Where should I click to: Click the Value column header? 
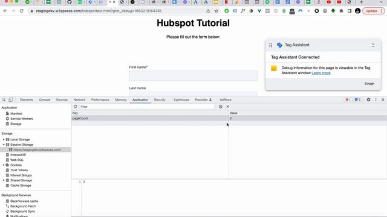pos(308,113)
